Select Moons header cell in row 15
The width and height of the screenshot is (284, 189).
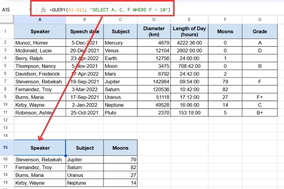coord(120,148)
